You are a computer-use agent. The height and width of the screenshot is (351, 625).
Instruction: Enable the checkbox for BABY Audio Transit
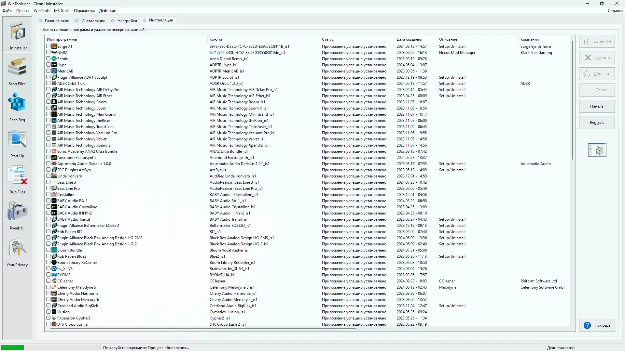tap(49, 219)
